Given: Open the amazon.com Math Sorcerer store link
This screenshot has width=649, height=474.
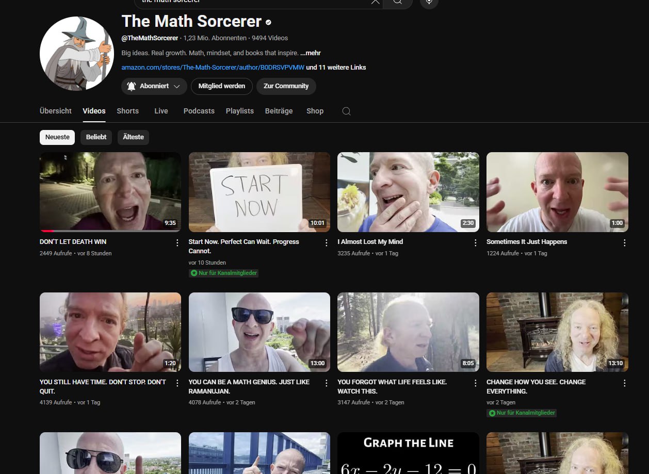Looking at the screenshot, I should point(213,67).
